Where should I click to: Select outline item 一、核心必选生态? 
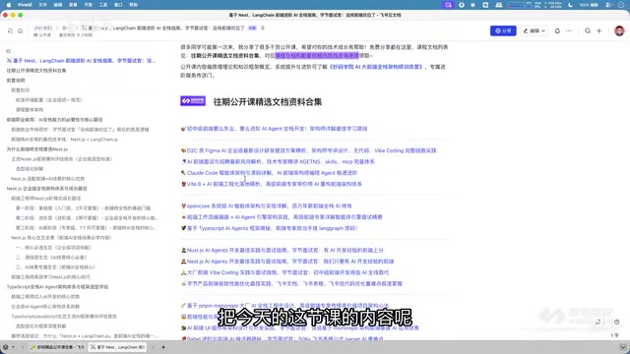[x=53, y=247]
